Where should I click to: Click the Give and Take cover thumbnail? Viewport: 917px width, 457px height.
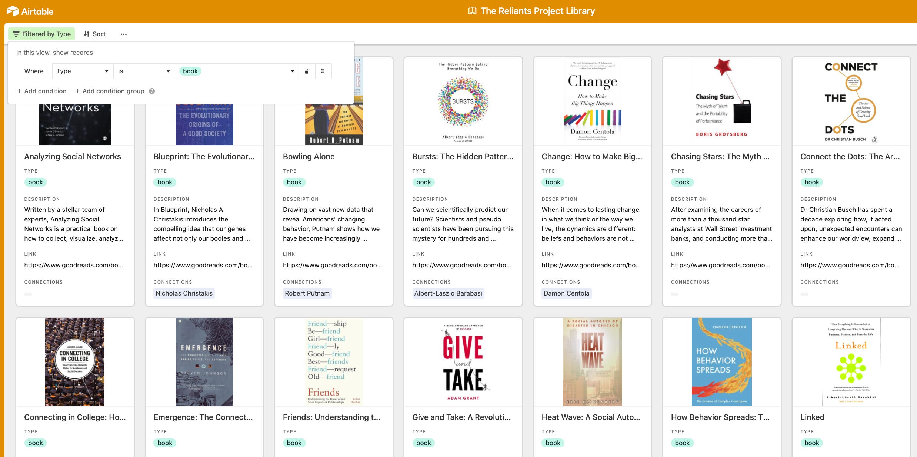point(463,362)
